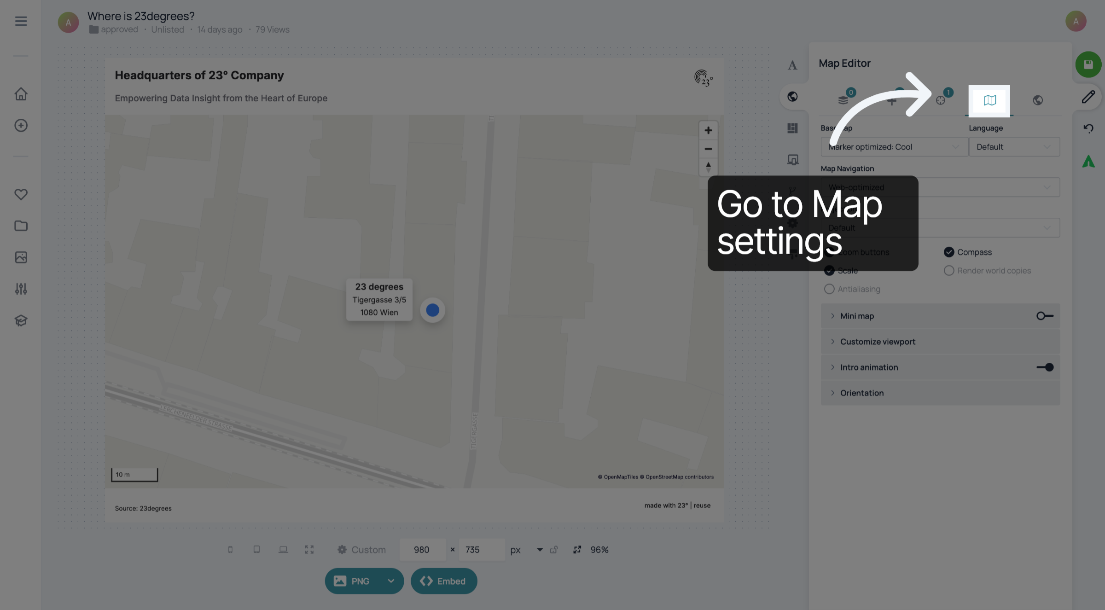The height and width of the screenshot is (610, 1105).
Task: Toggle the Mini map switch
Action: click(x=1045, y=316)
